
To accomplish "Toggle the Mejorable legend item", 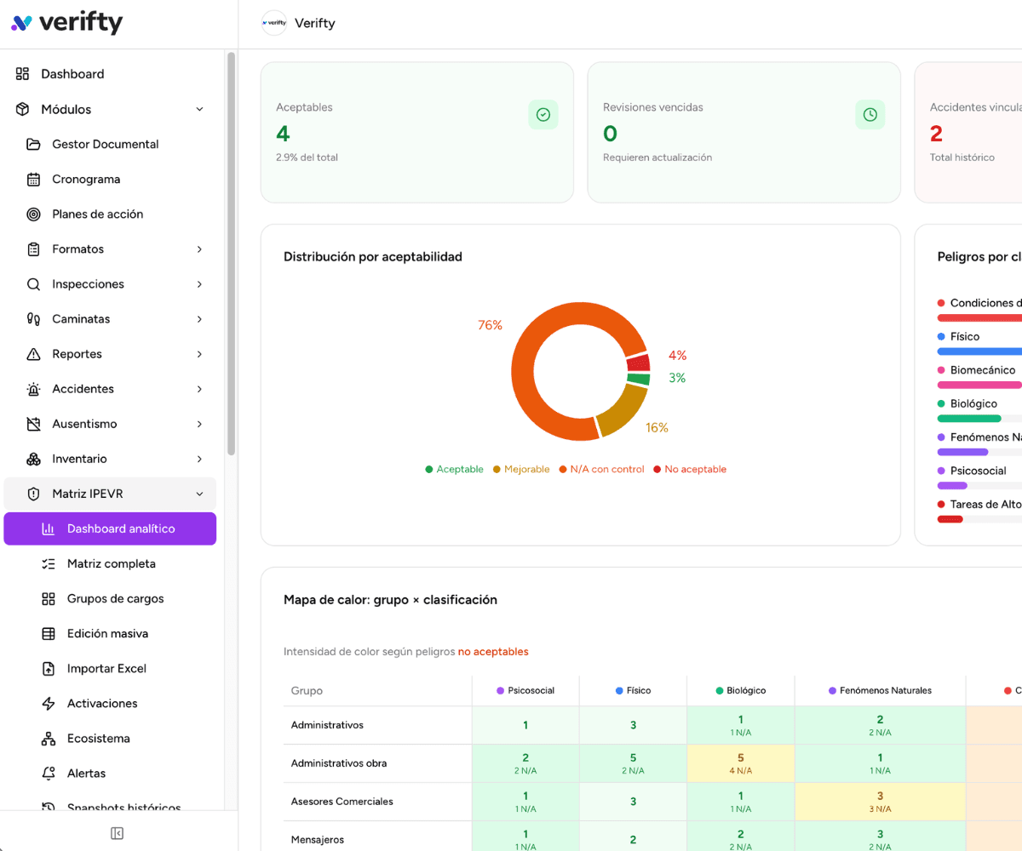I will click(521, 469).
